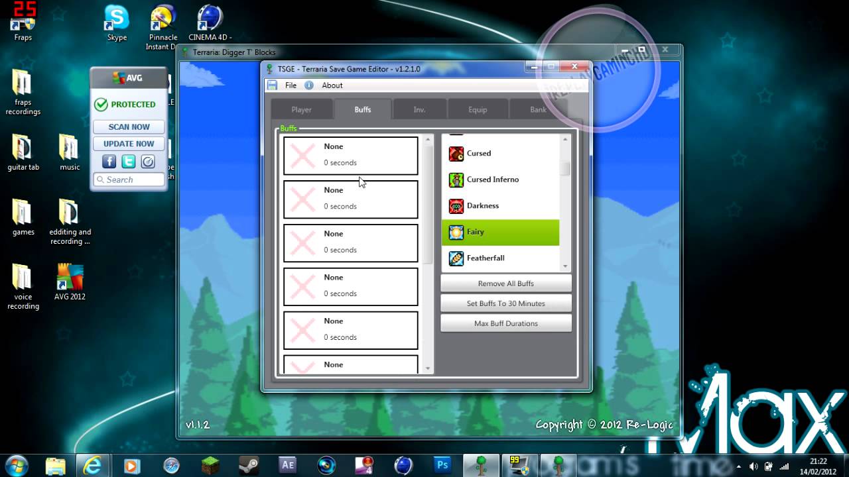Open the games folder icon

(x=23, y=217)
